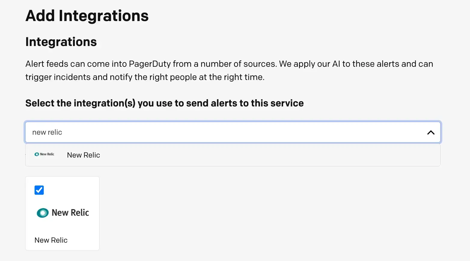Select New Relic option text in dropdown list
This screenshot has width=470, height=261.
[x=84, y=155]
